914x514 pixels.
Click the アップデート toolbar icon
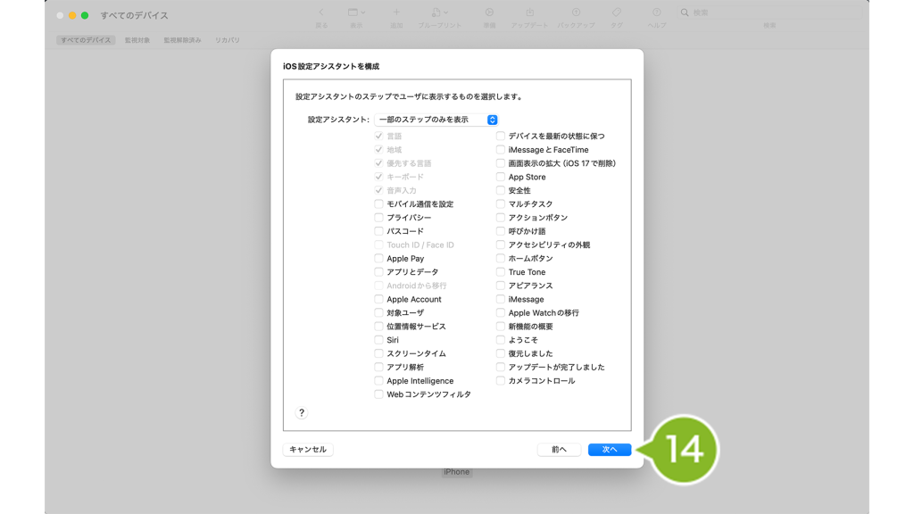529,12
